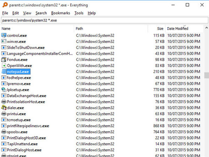
Task: Click the OpenWith.exe file icon
Action: pyautogui.click(x=4, y=66)
